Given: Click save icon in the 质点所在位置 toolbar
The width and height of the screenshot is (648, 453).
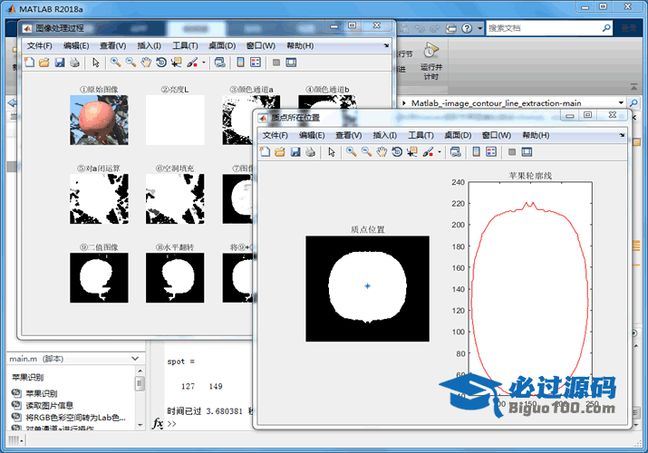Looking at the screenshot, I should pyautogui.click(x=295, y=151).
